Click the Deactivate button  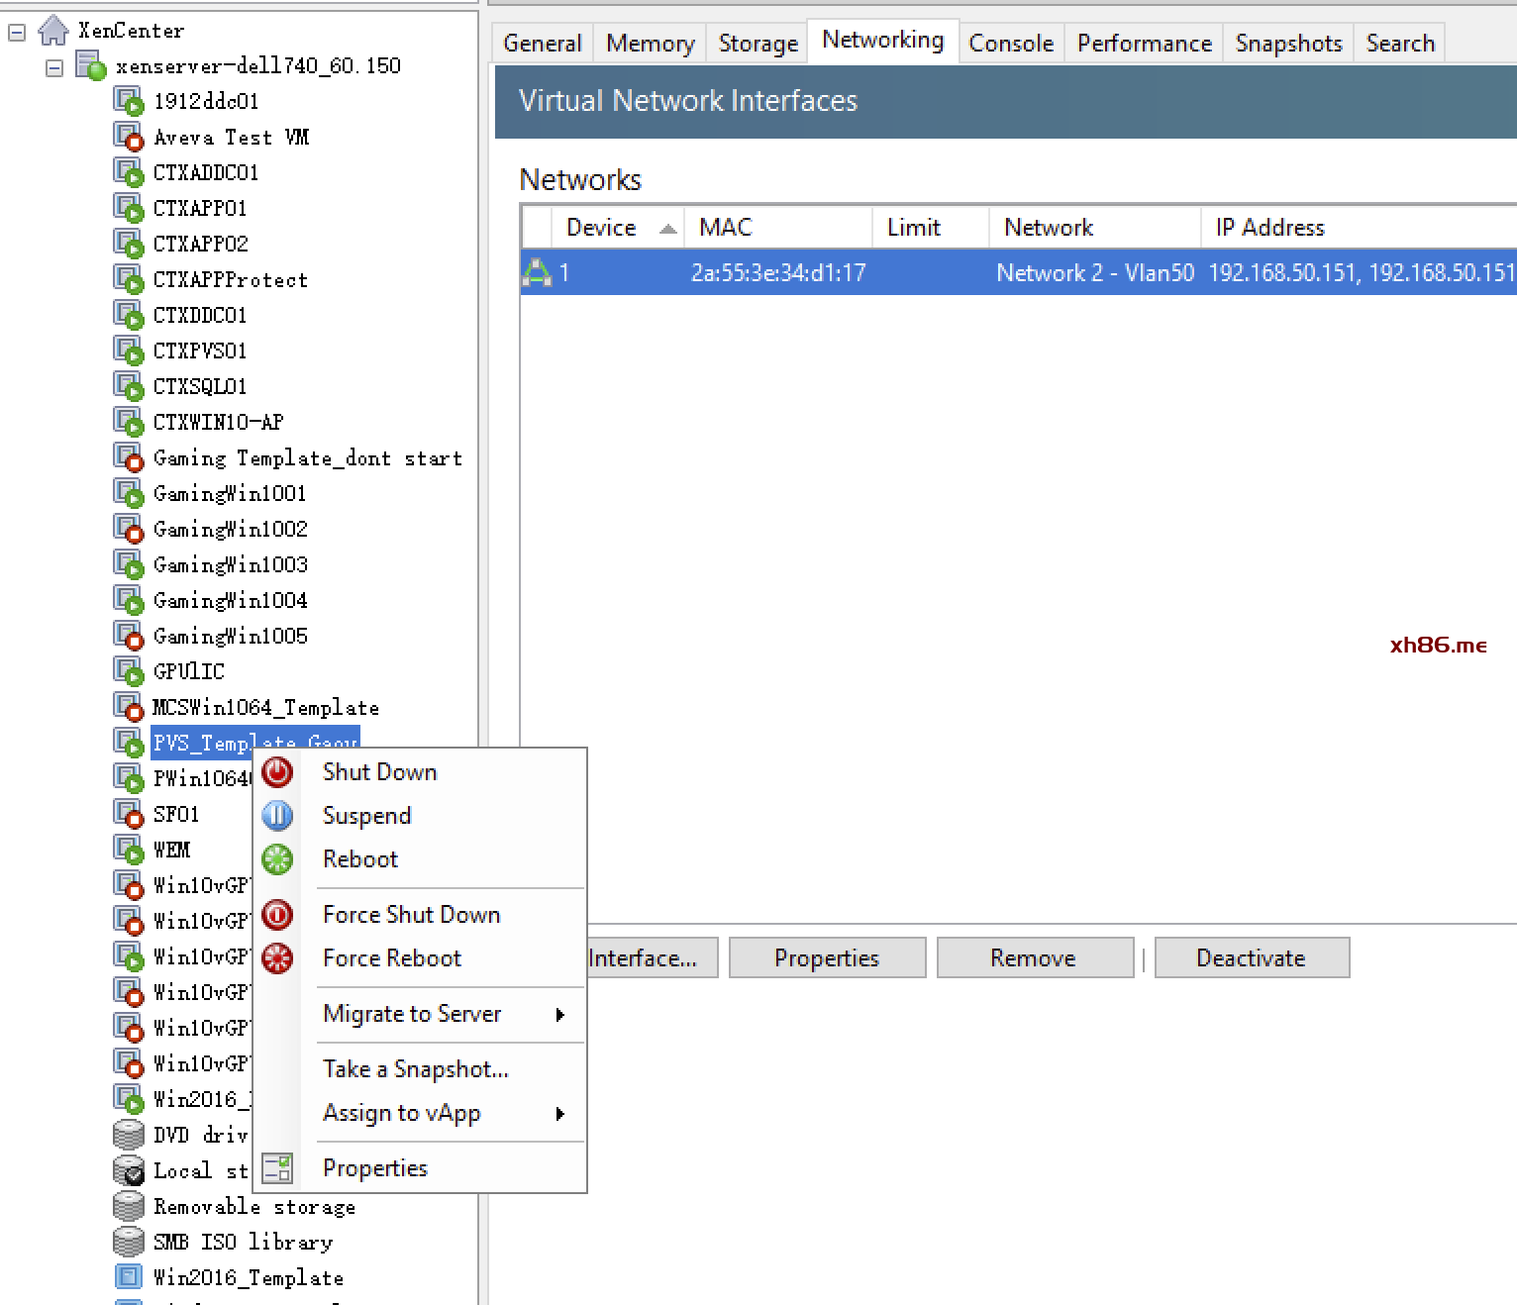coord(1251,958)
